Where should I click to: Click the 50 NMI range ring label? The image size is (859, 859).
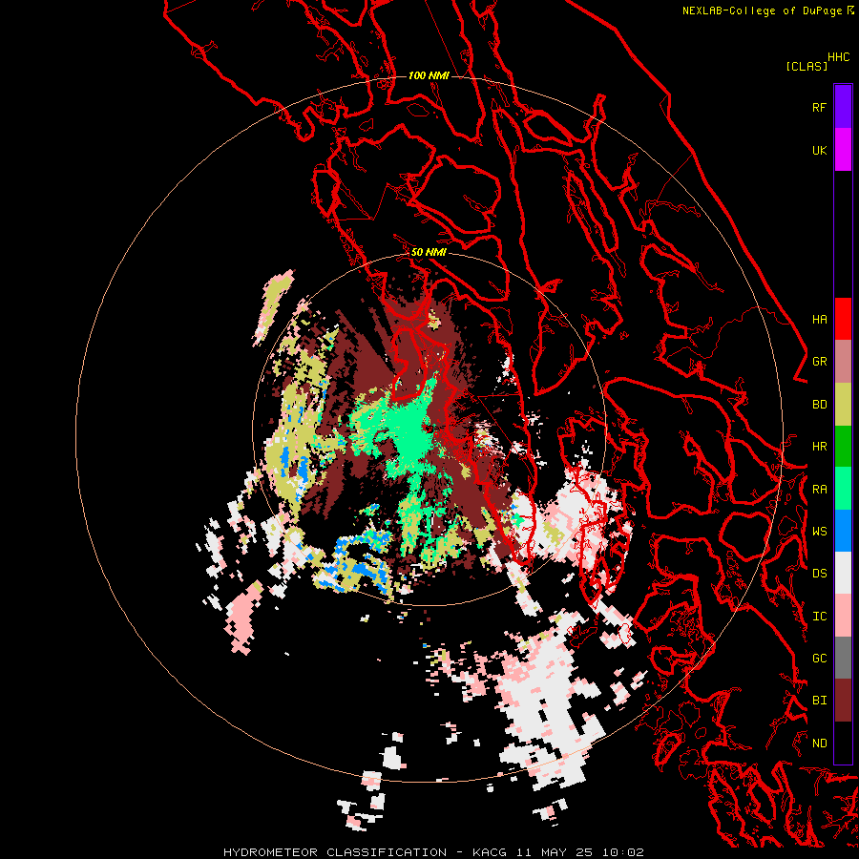click(429, 253)
